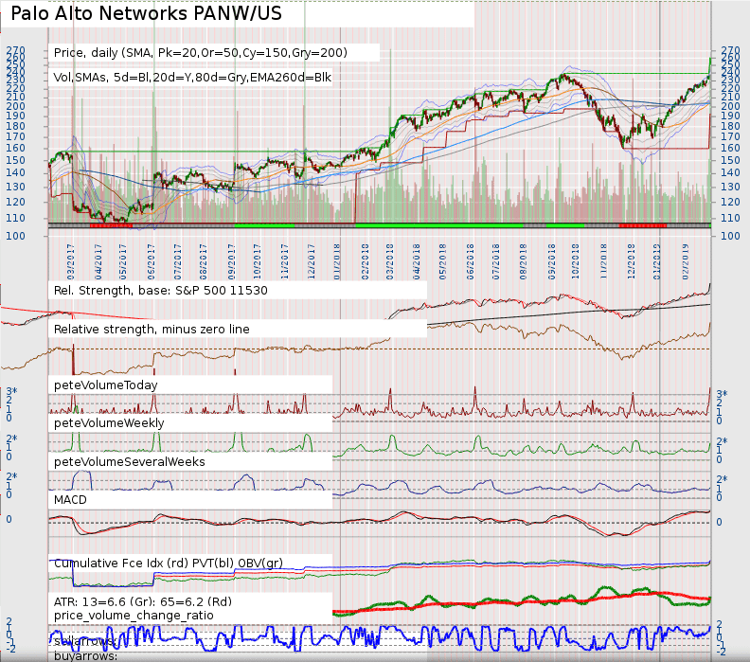
Task: Click the 09/2017 date axis label
Action: point(231,261)
